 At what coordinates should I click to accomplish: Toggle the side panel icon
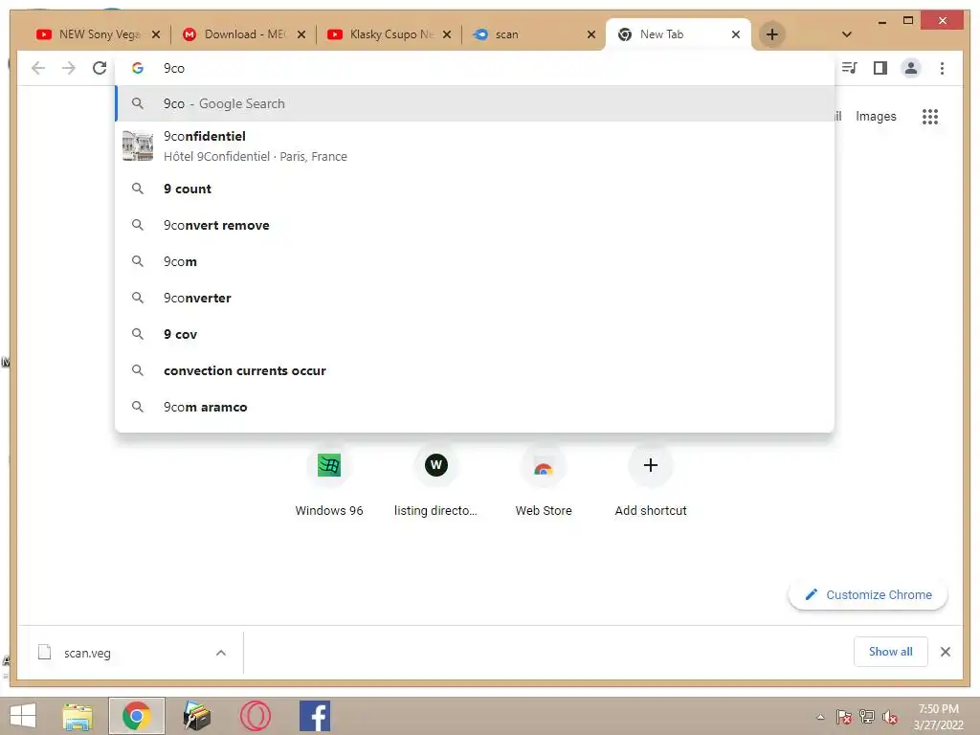pos(880,68)
